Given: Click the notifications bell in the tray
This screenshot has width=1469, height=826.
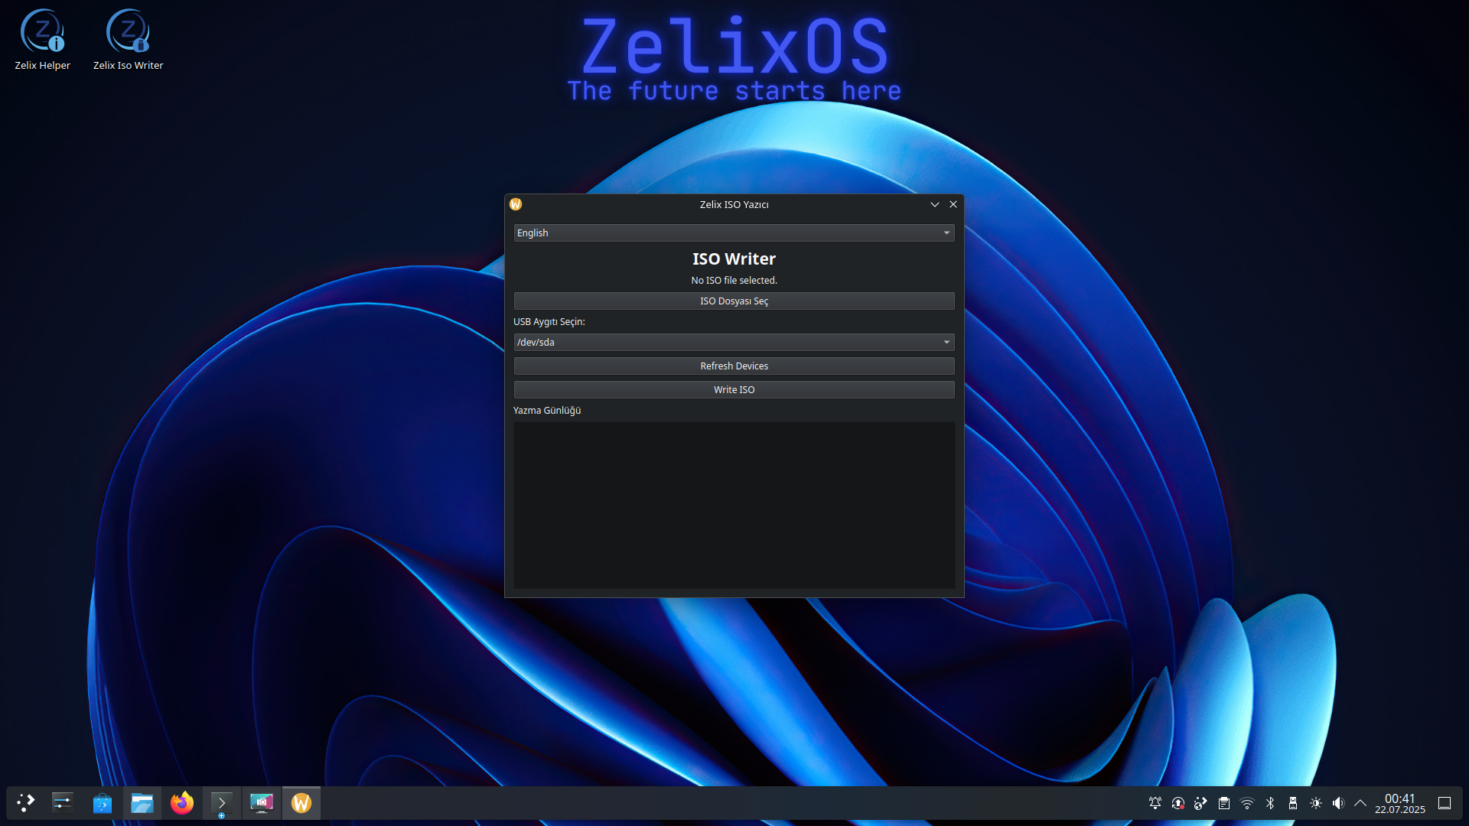Looking at the screenshot, I should coord(1155,803).
